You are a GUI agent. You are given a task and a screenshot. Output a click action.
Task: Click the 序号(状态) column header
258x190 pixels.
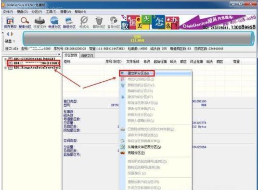(113, 62)
